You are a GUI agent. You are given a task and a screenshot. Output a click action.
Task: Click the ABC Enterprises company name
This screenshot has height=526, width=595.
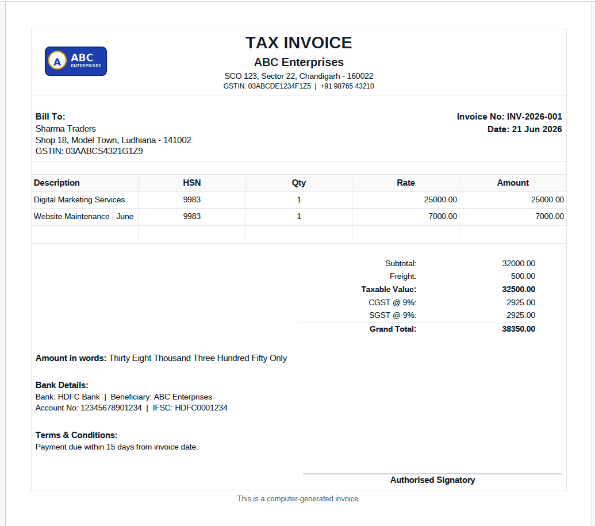298,62
